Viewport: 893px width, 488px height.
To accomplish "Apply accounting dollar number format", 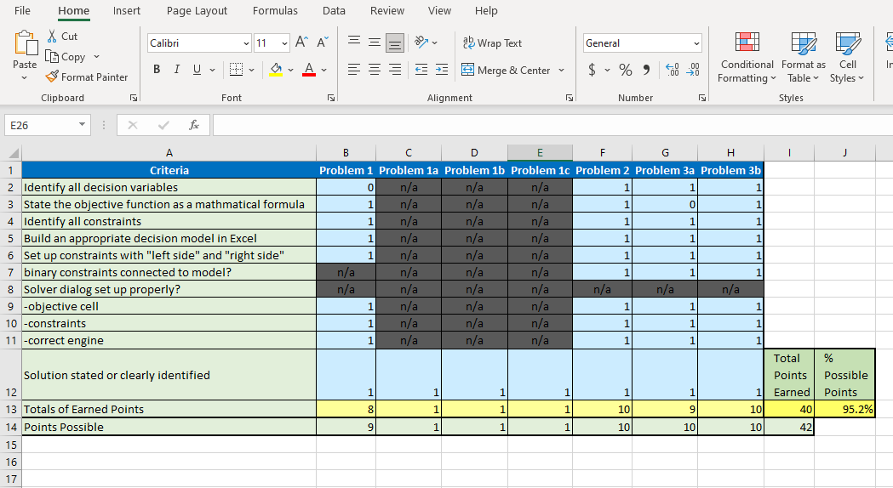I will point(592,70).
